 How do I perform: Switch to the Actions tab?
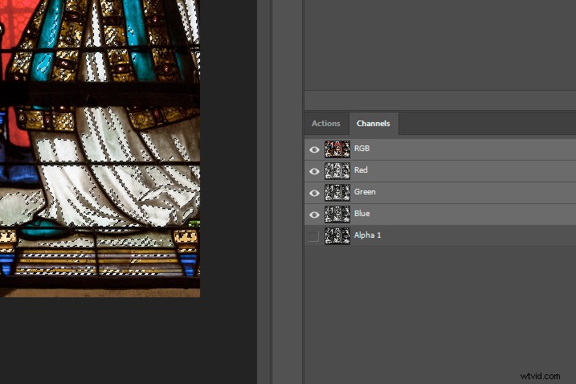(x=326, y=124)
